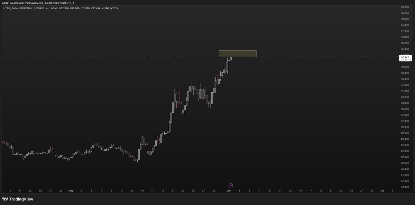
Task: Click the 30.000 price axis label
Action: pos(405,187)
